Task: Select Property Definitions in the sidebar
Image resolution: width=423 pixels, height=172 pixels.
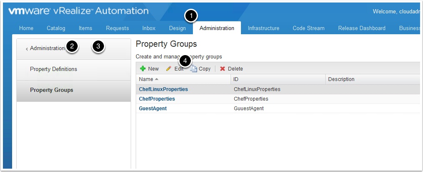Action: click(73, 69)
